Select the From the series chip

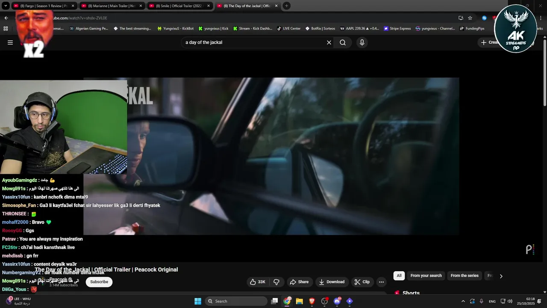pos(465,275)
